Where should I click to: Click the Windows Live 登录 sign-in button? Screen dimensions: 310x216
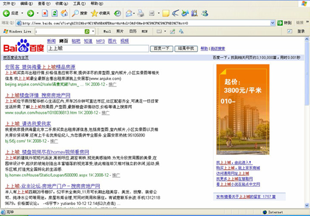point(301,31)
